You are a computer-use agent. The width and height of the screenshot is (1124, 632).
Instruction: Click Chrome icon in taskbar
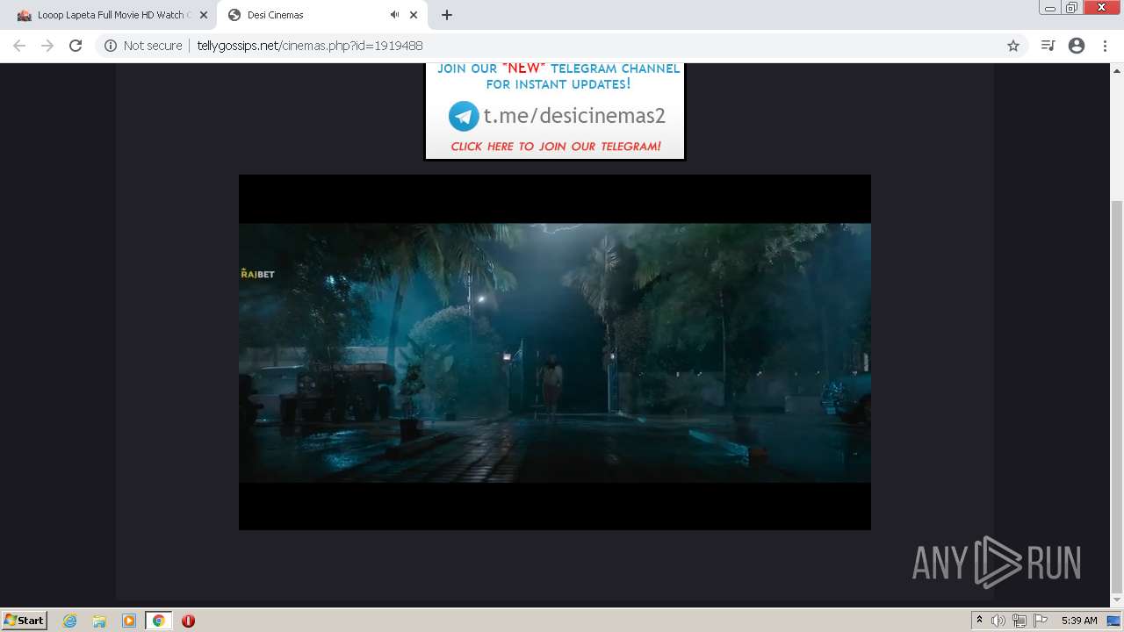158,621
